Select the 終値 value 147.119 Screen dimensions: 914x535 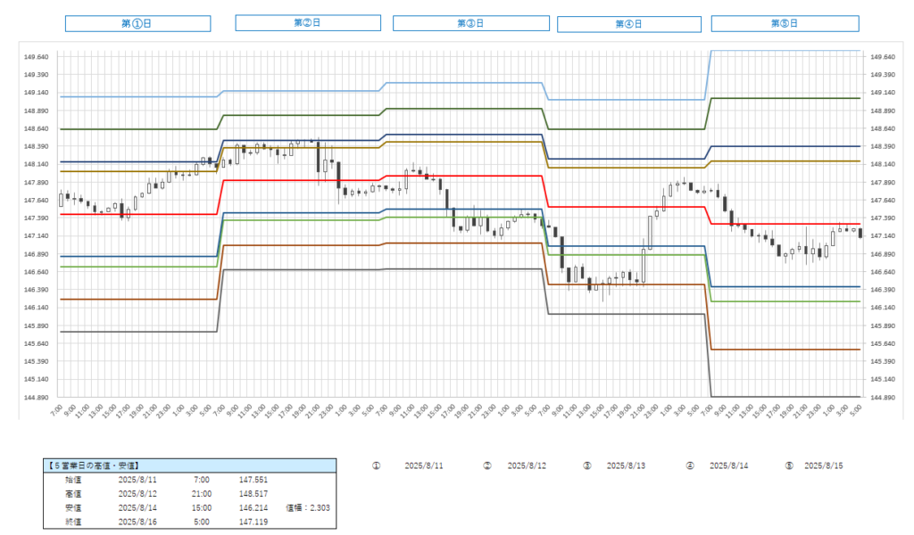tap(253, 521)
